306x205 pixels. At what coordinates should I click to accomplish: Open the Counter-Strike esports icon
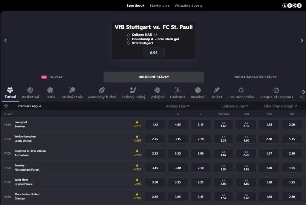pyautogui.click(x=241, y=90)
